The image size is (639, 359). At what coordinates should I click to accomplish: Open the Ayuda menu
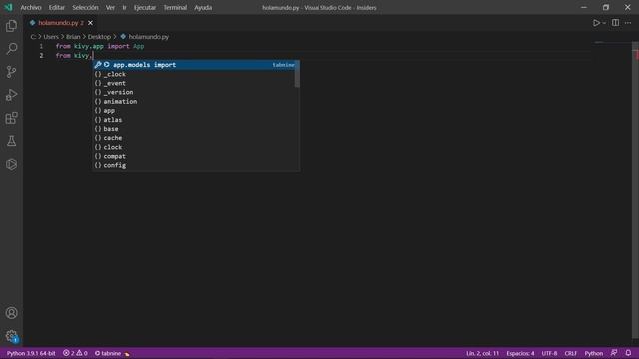tap(203, 7)
